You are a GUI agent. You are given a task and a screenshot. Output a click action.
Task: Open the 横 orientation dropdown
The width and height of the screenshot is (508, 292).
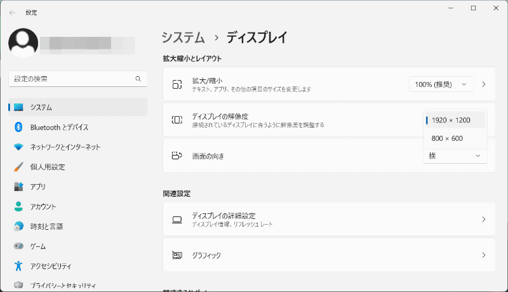click(x=455, y=156)
